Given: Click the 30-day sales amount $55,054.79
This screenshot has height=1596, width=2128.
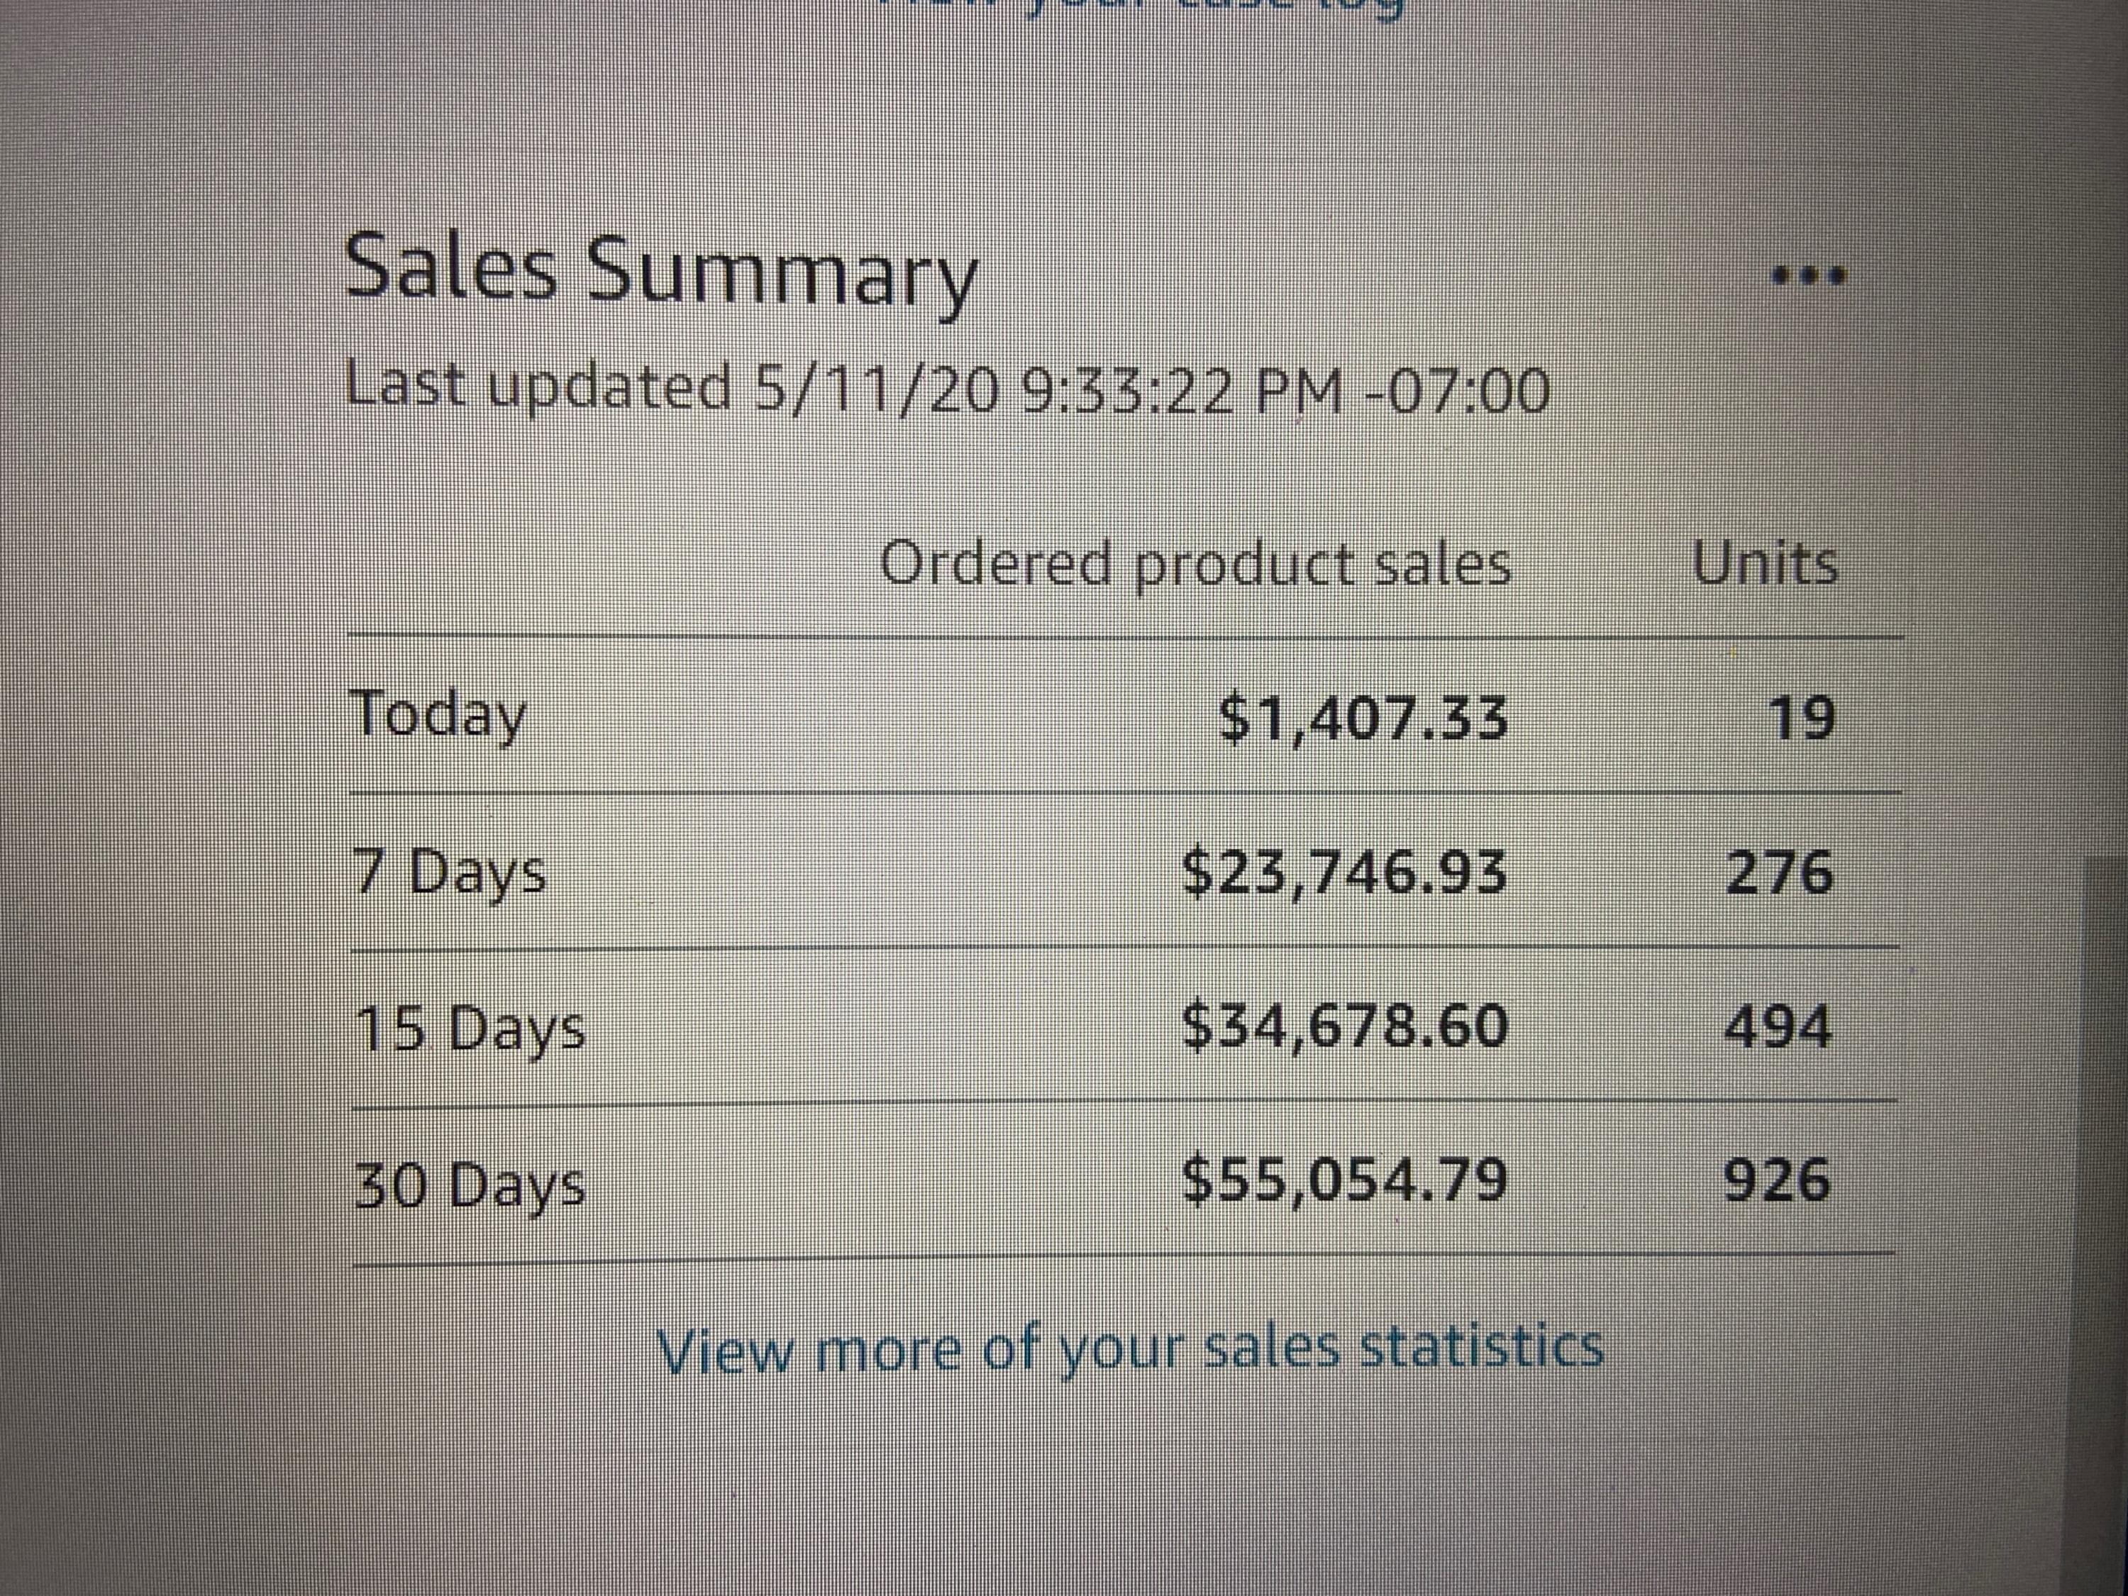Looking at the screenshot, I should tap(1344, 1182).
